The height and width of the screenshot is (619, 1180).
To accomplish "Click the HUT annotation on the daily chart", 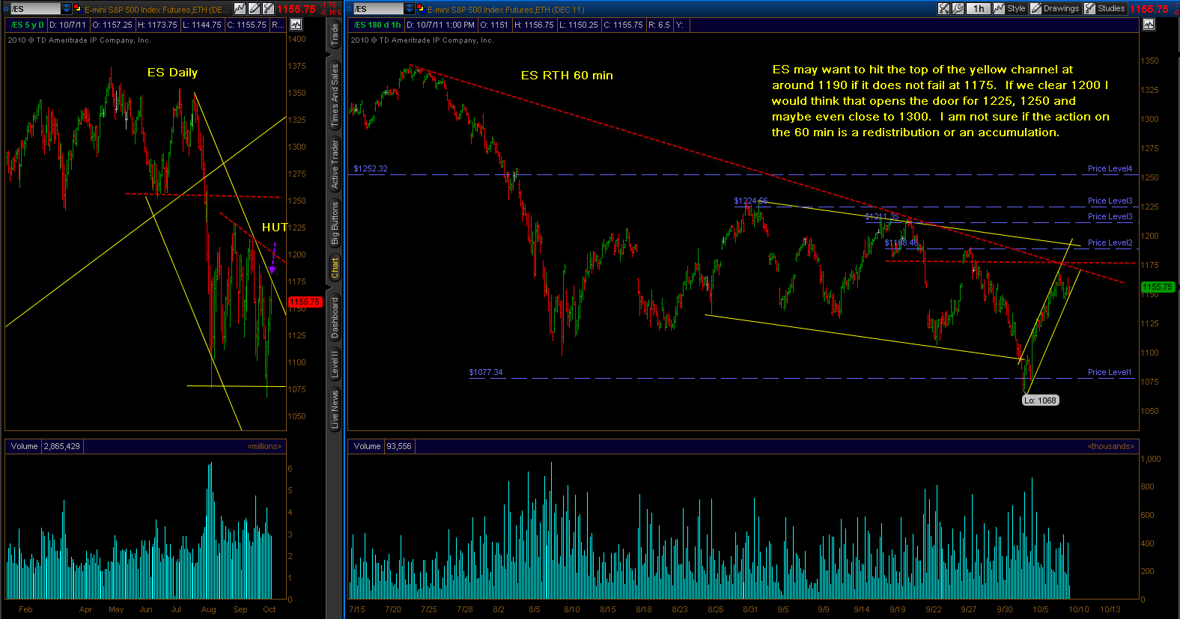I will point(275,228).
